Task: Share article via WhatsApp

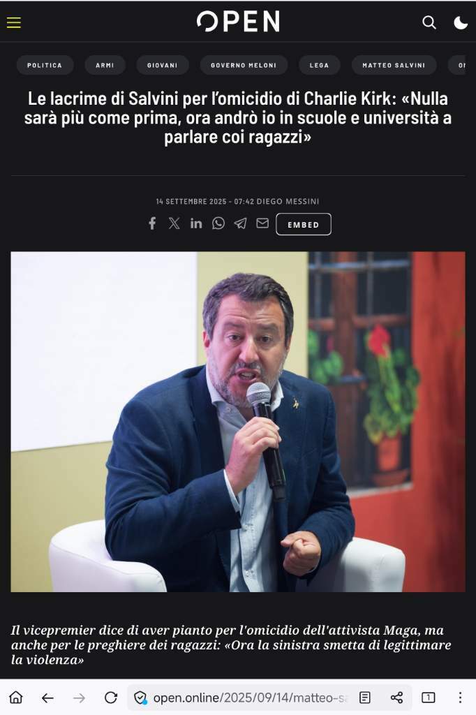Action: coord(218,223)
